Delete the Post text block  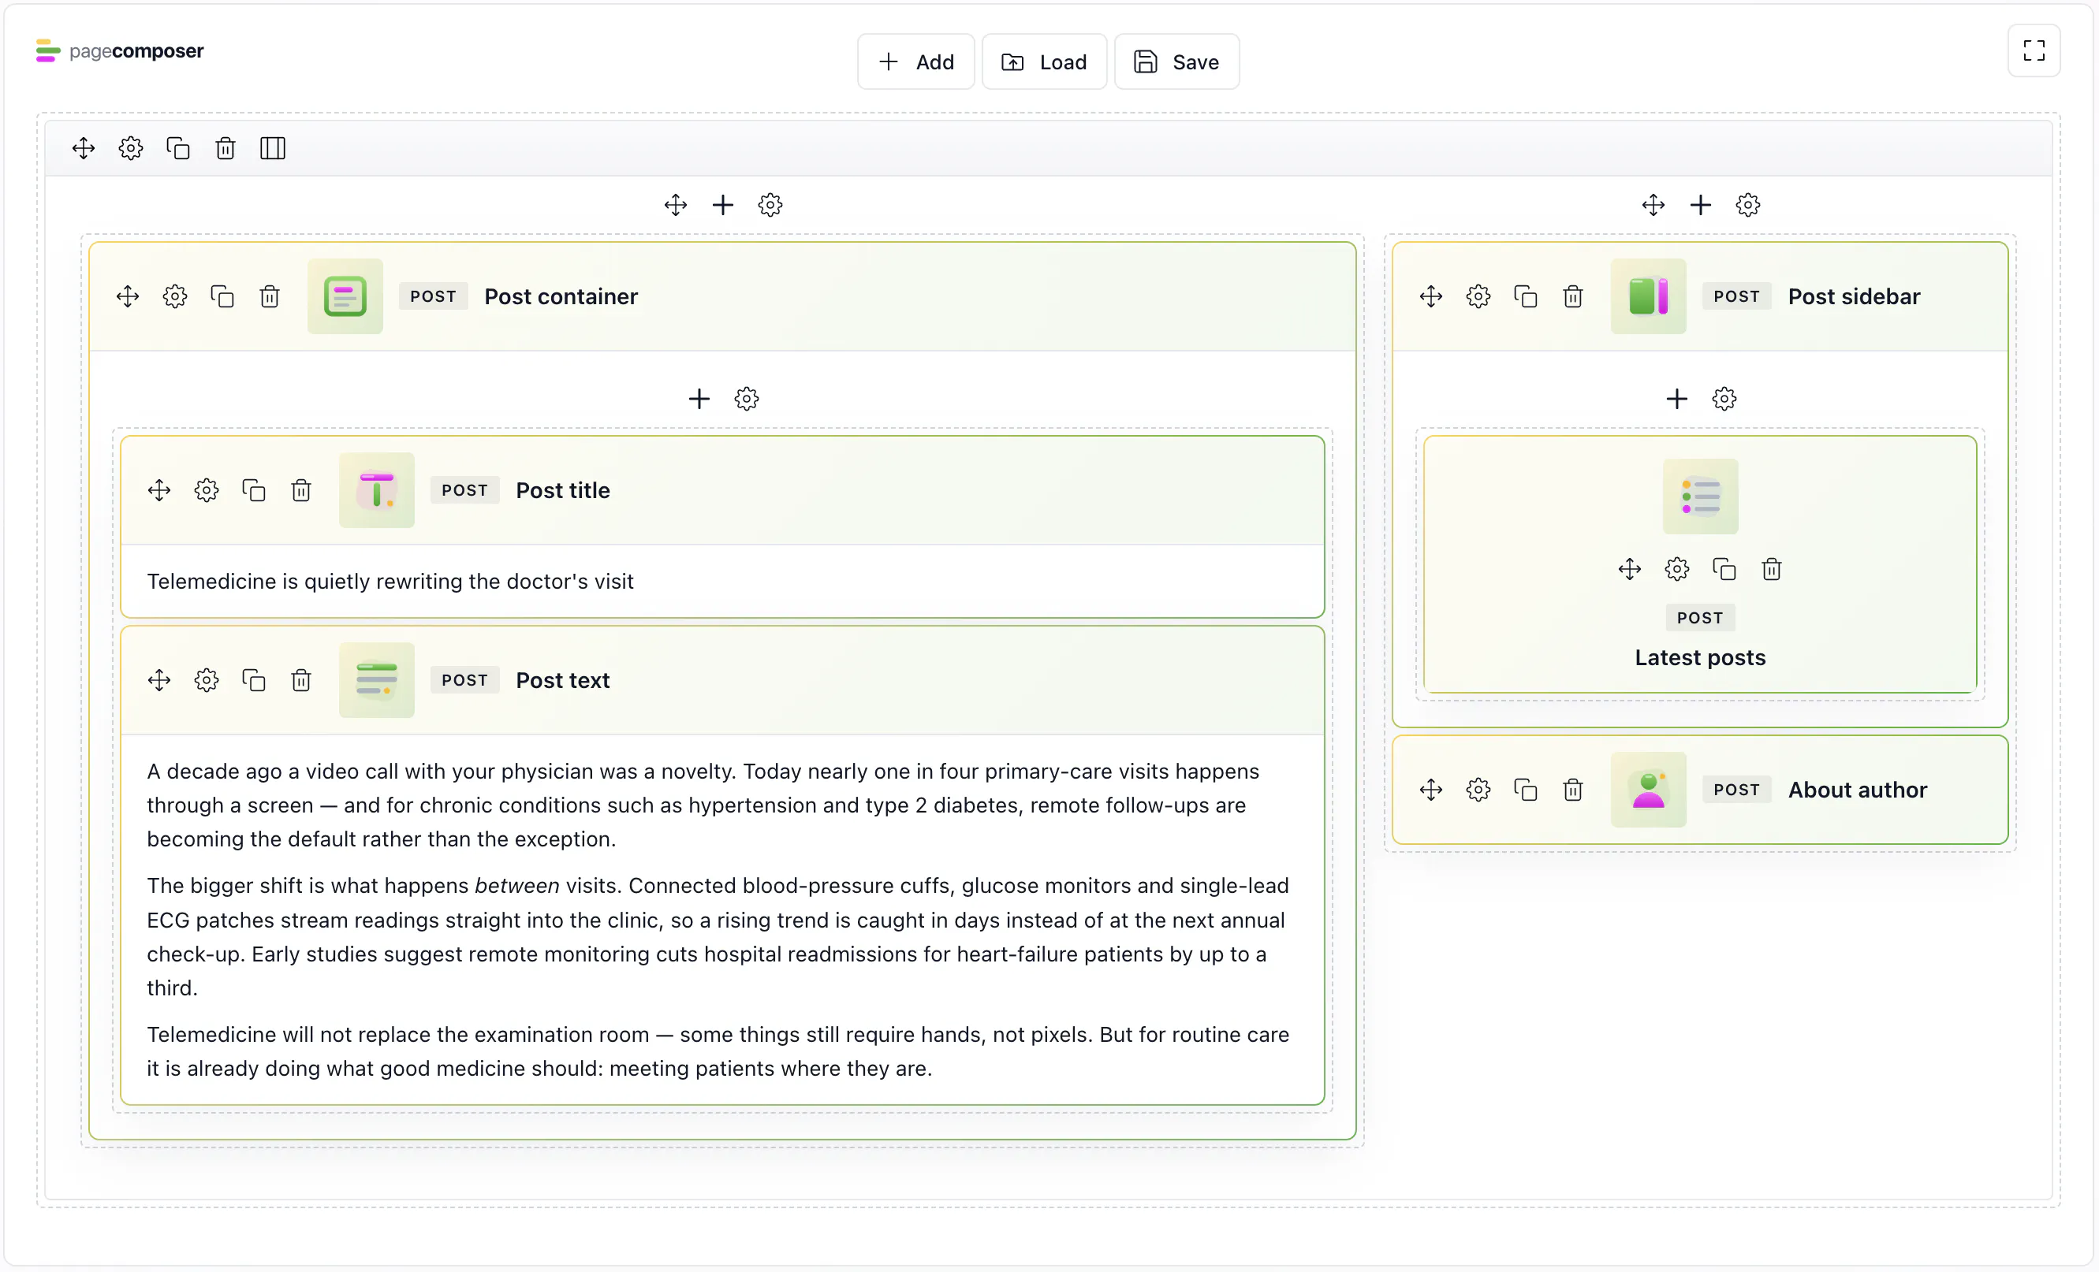pos(300,680)
